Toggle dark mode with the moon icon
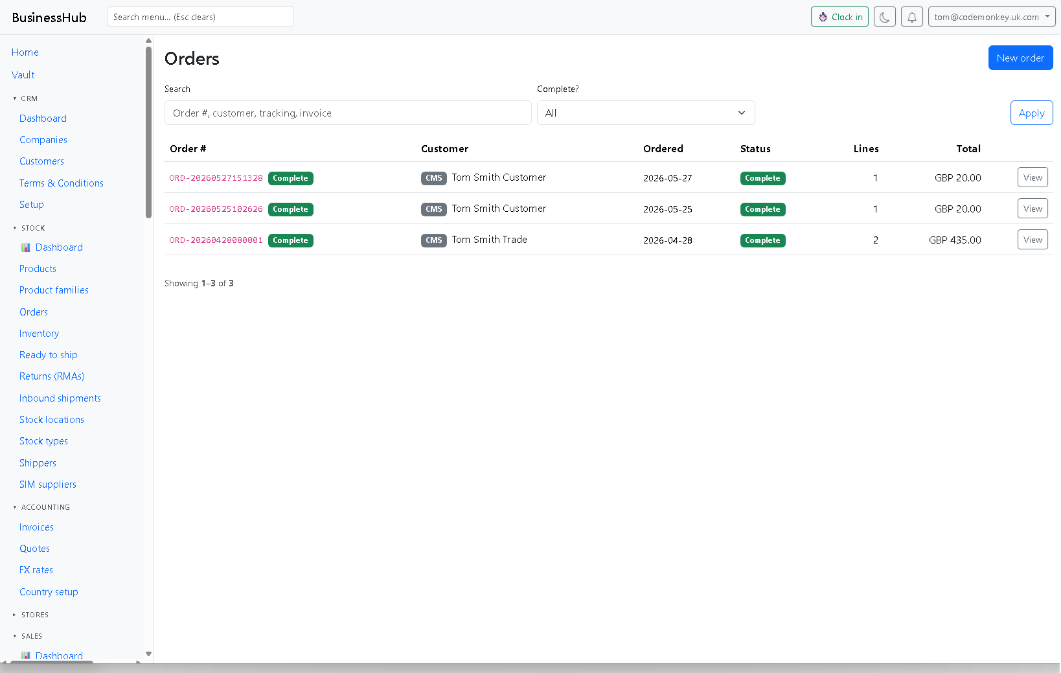Image resolution: width=1061 pixels, height=673 pixels. 884,17
